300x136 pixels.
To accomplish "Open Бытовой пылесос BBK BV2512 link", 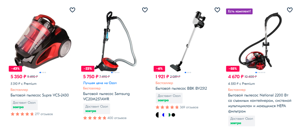I will pyautogui.click(x=181, y=88).
